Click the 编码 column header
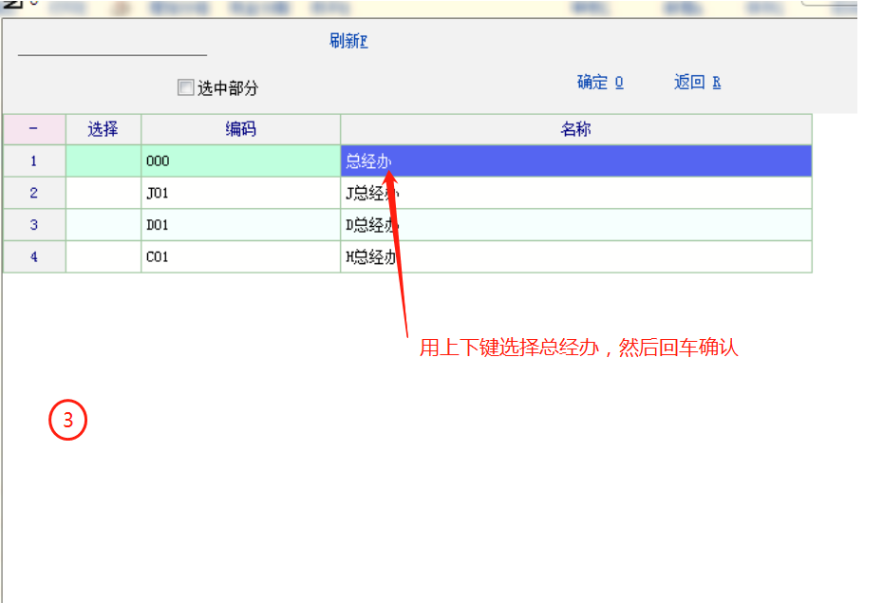 pyautogui.click(x=240, y=130)
